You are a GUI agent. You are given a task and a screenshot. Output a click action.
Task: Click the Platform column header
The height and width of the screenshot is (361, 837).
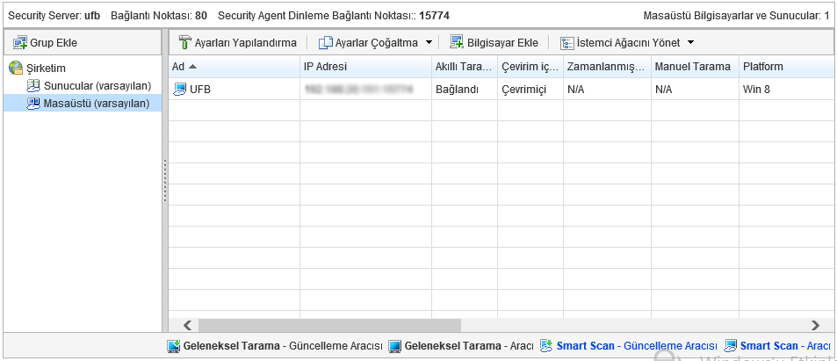762,67
